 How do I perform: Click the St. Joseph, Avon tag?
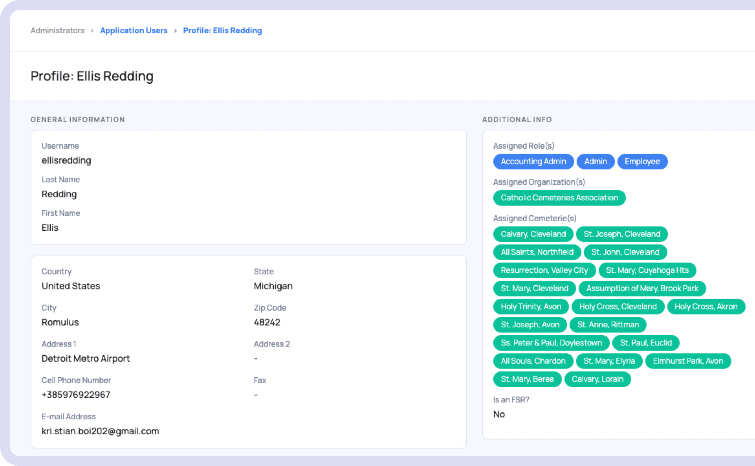[530, 325]
